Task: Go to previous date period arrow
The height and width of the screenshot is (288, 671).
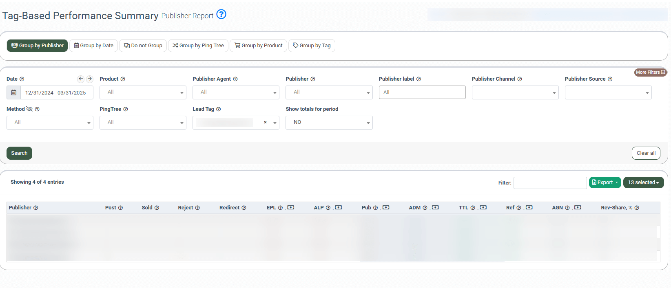Action: [x=81, y=79]
